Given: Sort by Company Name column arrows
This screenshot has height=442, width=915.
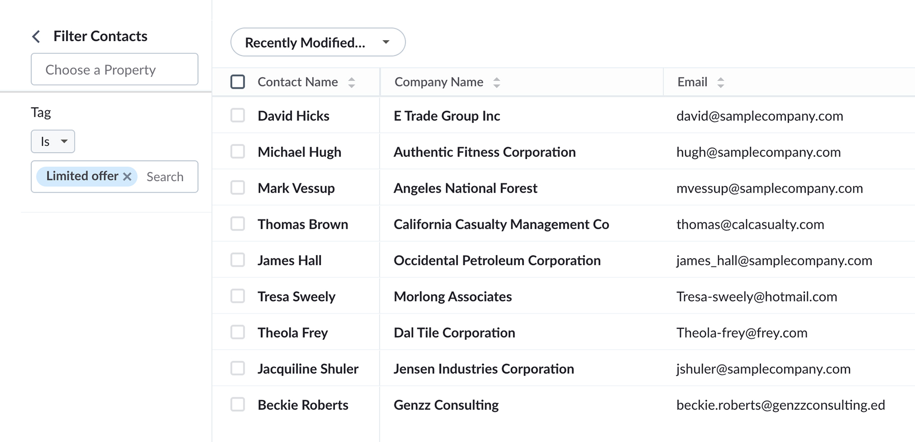Looking at the screenshot, I should (x=497, y=82).
